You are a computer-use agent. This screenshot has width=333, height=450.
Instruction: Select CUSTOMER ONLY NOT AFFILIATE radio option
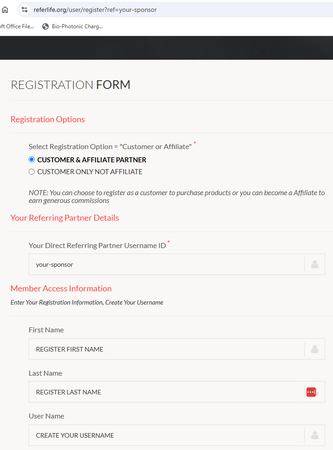[31, 171]
